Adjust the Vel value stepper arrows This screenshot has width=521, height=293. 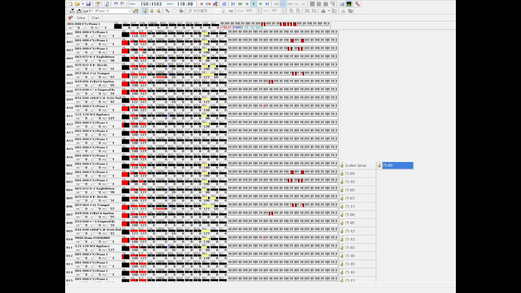pos(283,11)
